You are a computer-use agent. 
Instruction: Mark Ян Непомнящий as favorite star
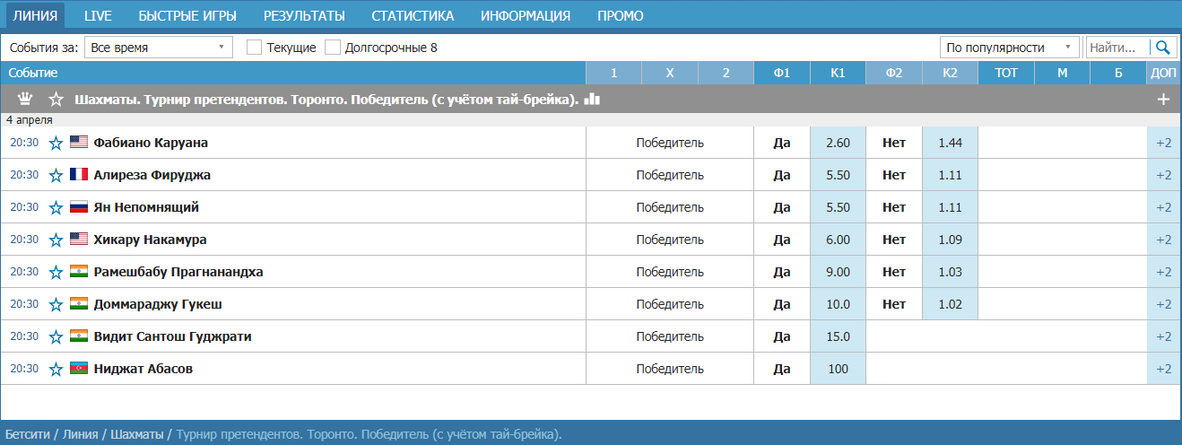pos(56,207)
